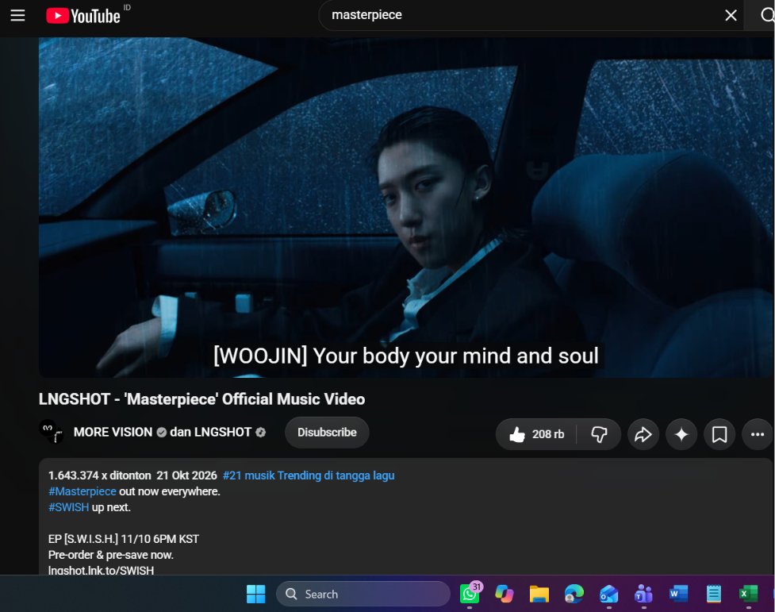Viewport: 775px width, 612px height.
Task: Select the video title text
Action: click(201, 399)
